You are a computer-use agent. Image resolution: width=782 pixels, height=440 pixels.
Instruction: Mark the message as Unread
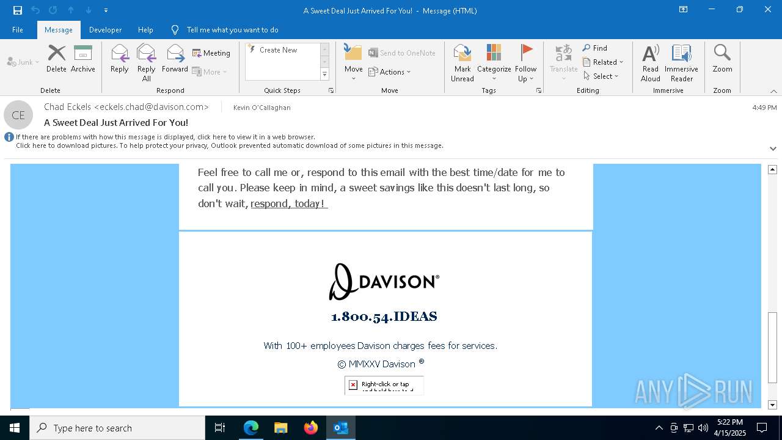coord(462,62)
